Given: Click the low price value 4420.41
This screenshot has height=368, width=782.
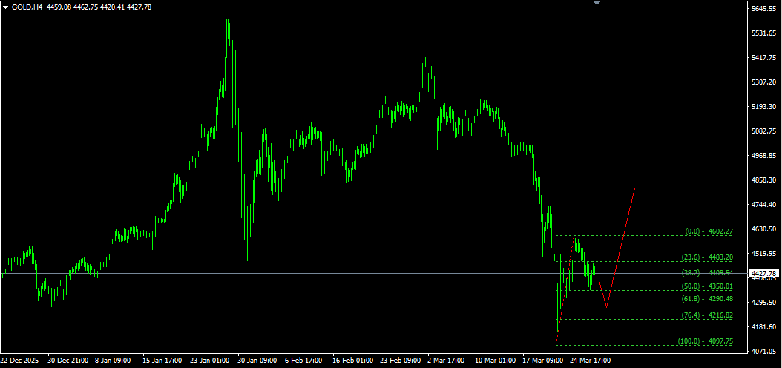Looking at the screenshot, I should tap(112, 7).
